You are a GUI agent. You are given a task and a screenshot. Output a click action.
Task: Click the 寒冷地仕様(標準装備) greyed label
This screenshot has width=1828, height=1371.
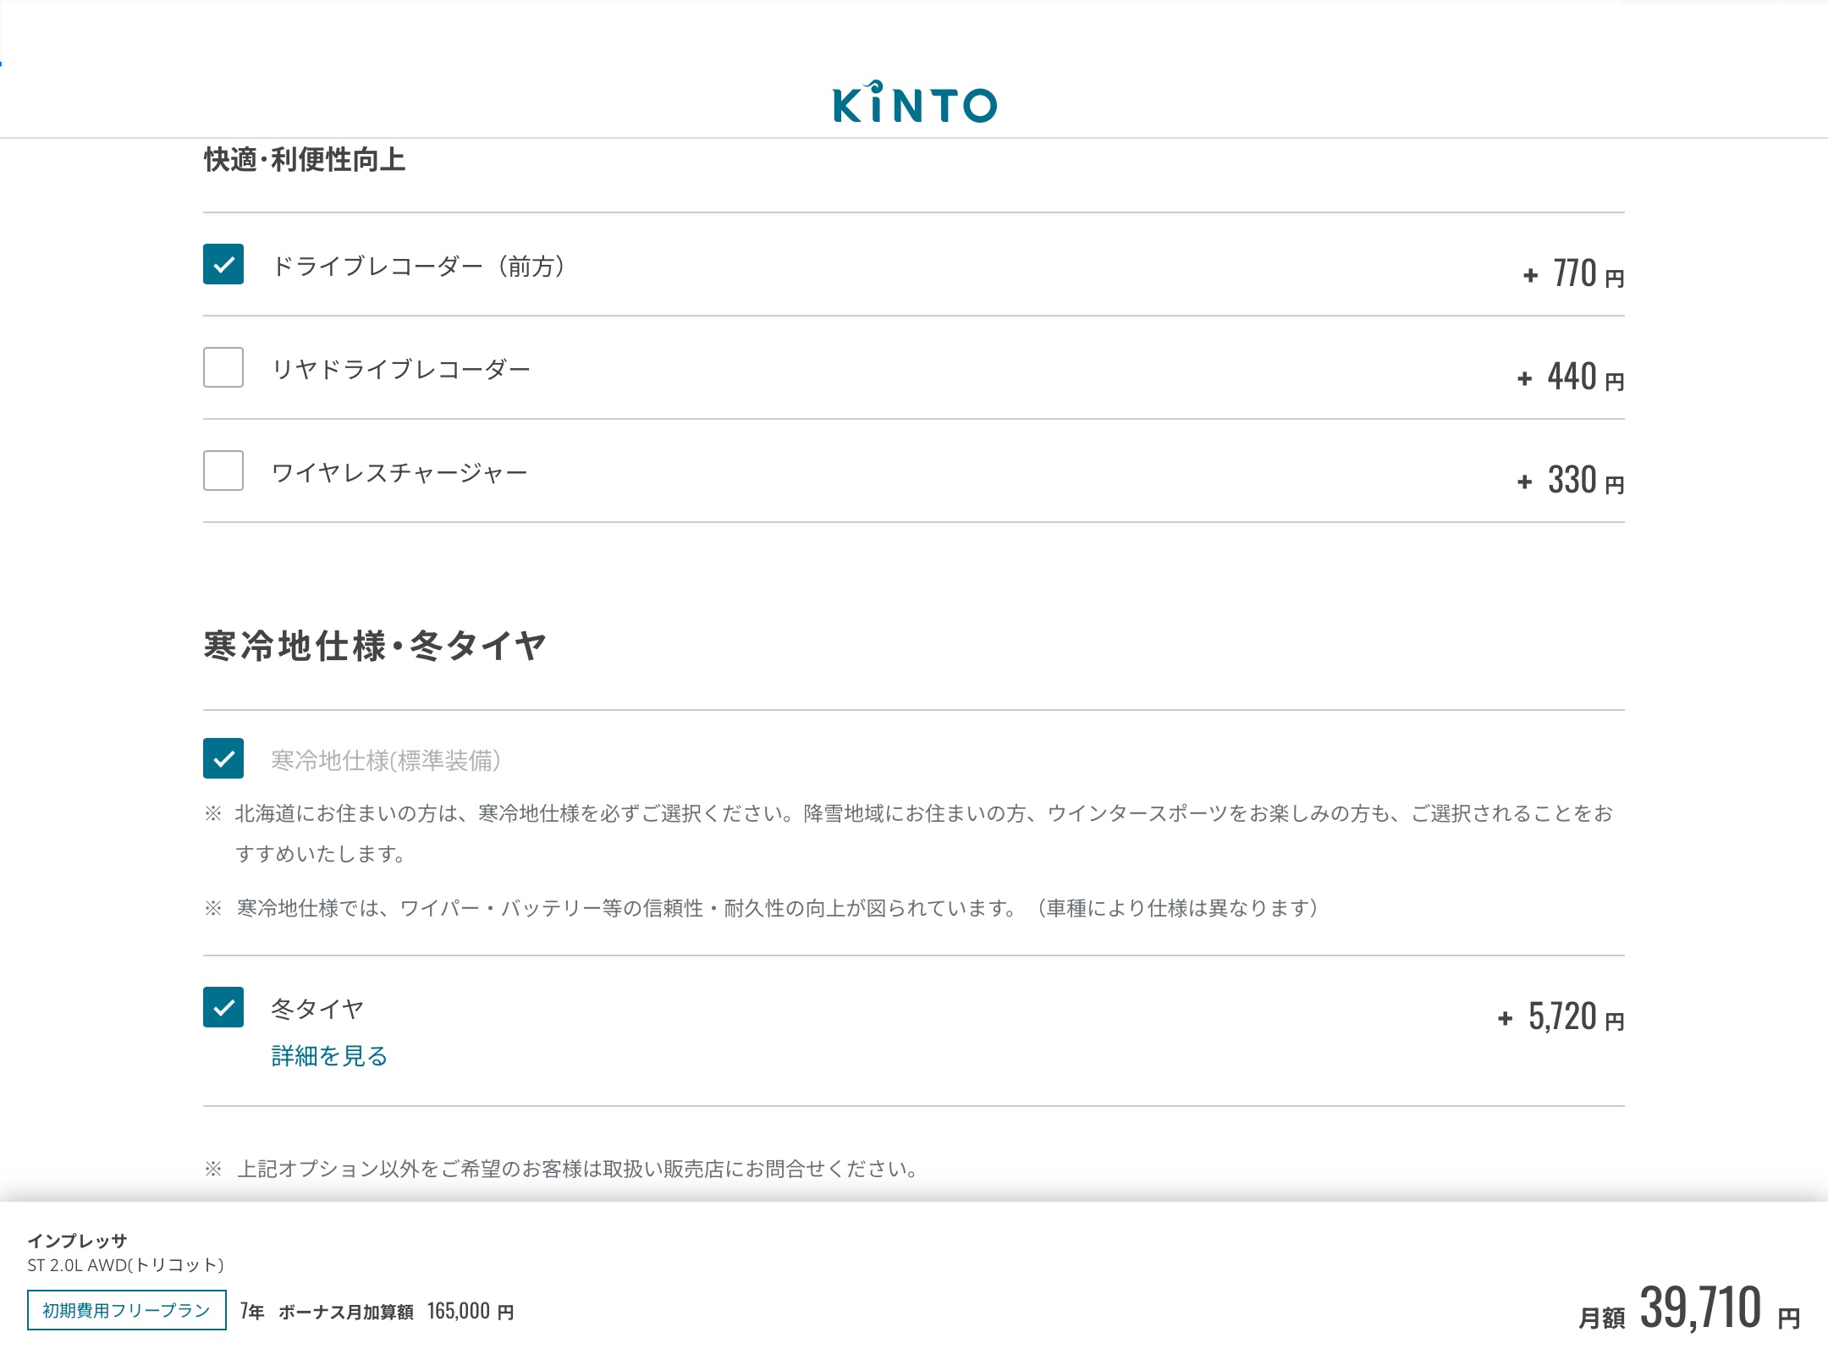pyautogui.click(x=386, y=760)
